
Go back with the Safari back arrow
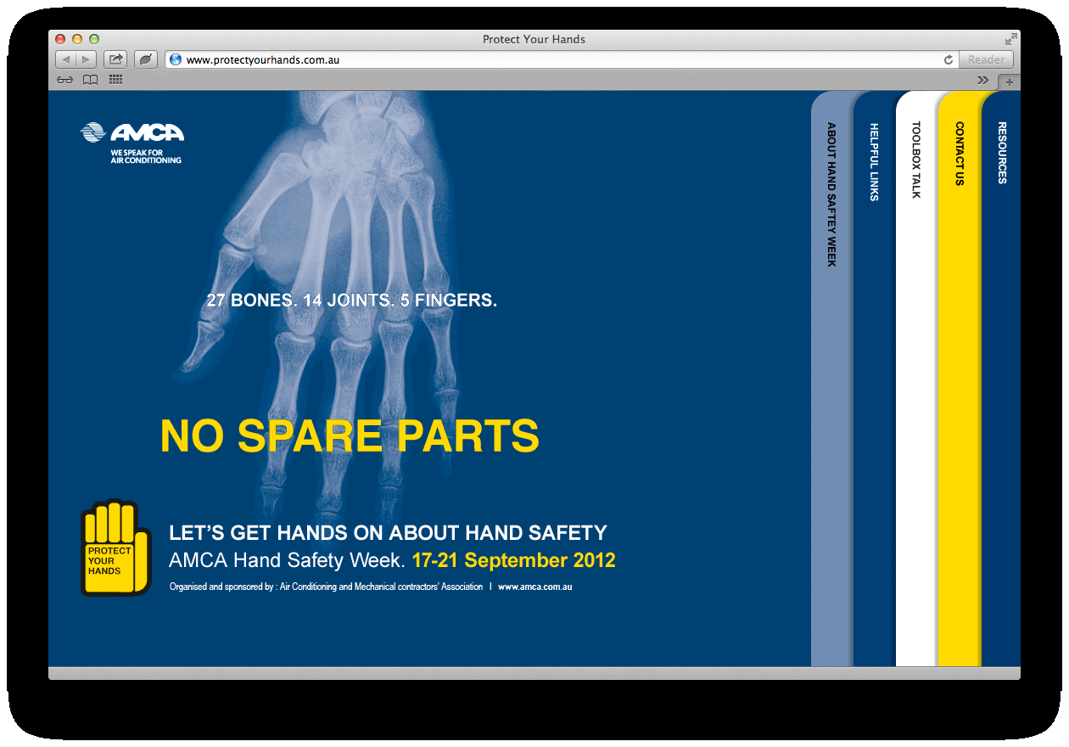(x=65, y=59)
